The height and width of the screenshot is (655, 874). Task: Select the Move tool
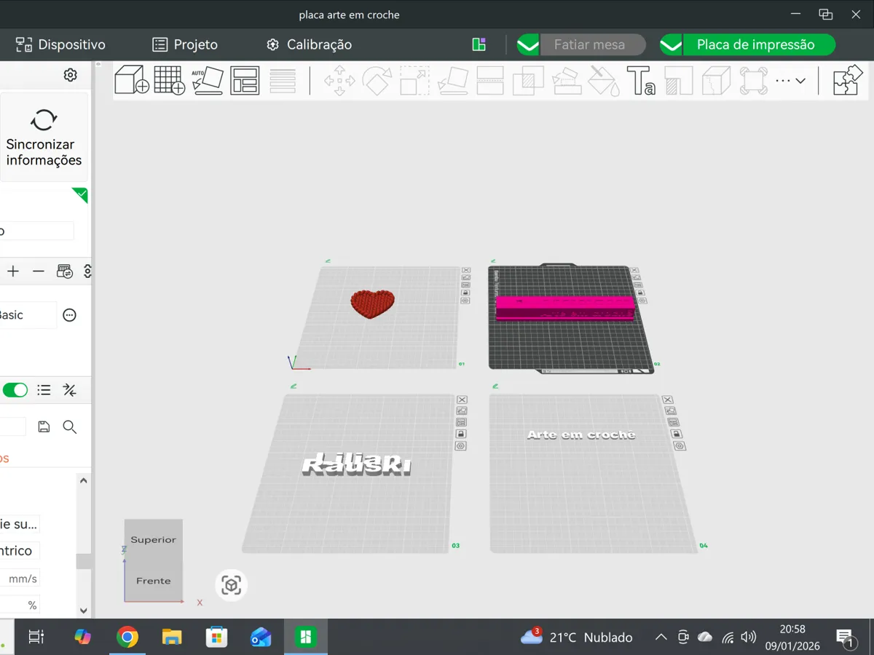339,80
